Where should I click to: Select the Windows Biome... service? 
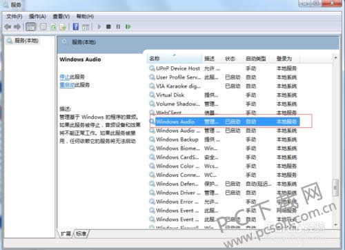178,148
